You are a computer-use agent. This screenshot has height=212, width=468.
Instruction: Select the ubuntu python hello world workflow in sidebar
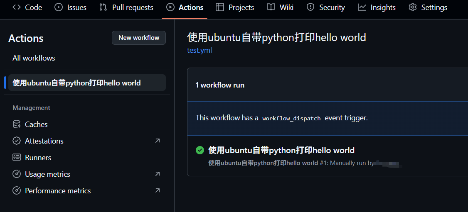(x=87, y=83)
